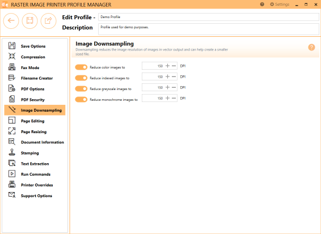Decrease greyscale images DPI with minus
This screenshot has height=234, width=321.
[x=174, y=87]
